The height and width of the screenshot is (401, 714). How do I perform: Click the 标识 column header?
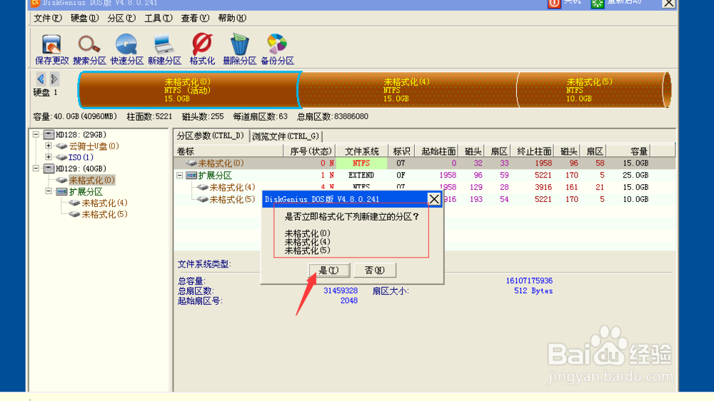(x=401, y=151)
